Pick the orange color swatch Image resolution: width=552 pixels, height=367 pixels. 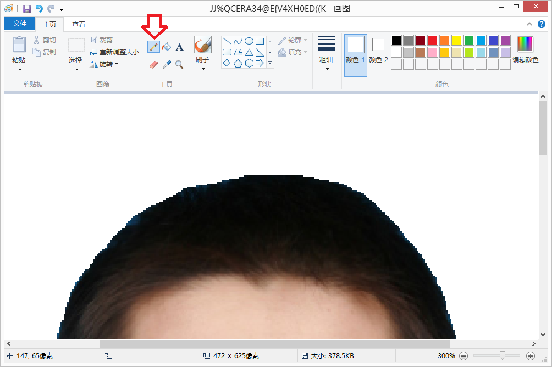tap(445, 40)
